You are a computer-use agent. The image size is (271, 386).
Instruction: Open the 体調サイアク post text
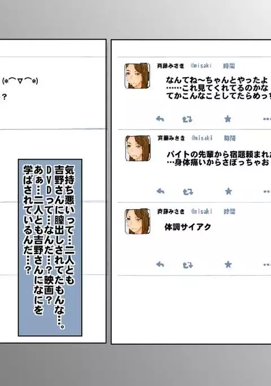click(187, 227)
